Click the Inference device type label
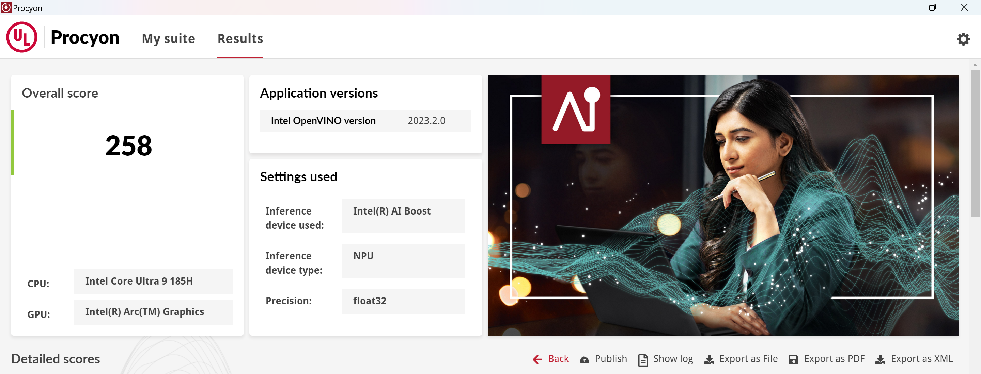The height and width of the screenshot is (374, 981). click(x=294, y=263)
